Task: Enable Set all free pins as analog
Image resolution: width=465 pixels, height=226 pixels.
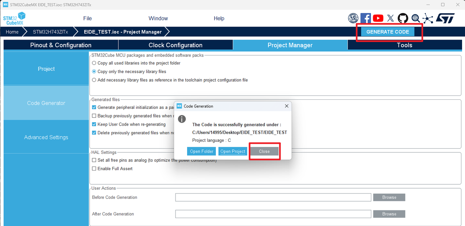Action: pyautogui.click(x=94, y=160)
